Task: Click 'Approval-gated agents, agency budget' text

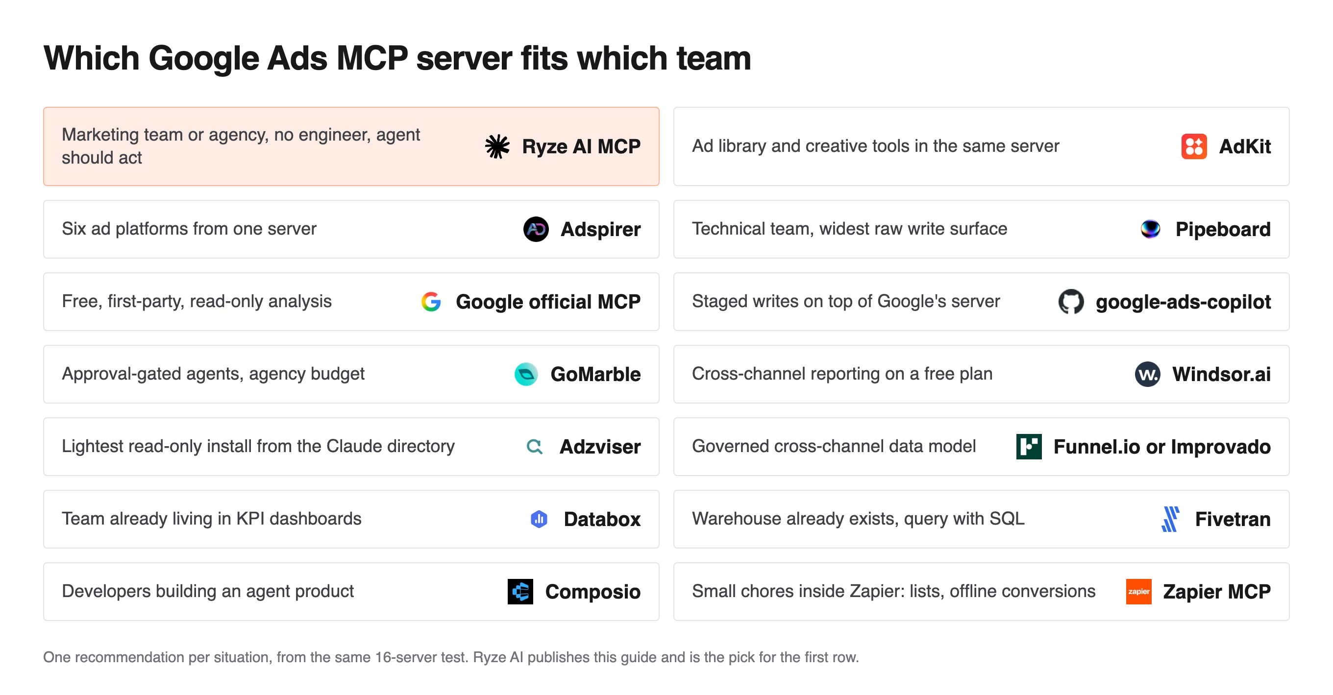Action: coord(213,373)
